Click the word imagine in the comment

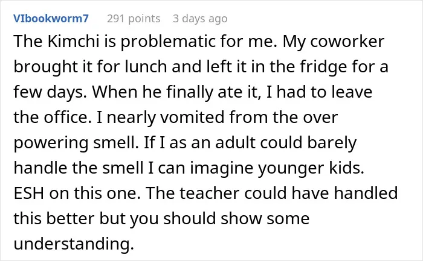tap(222, 169)
